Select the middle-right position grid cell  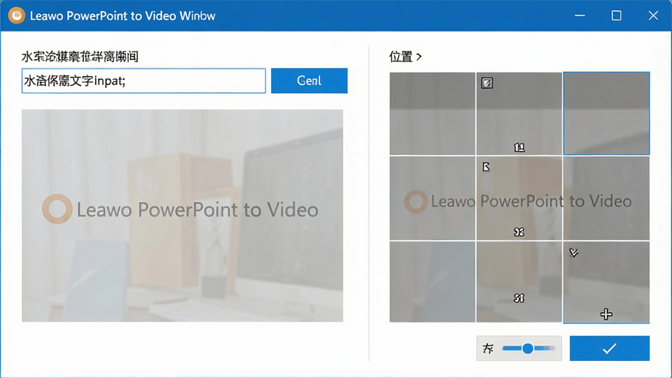click(x=606, y=198)
